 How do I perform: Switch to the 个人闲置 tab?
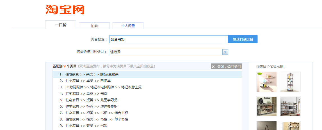point(128,26)
